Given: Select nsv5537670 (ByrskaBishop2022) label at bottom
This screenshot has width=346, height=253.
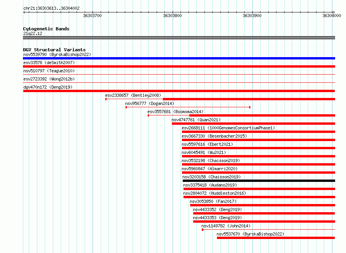Looking at the screenshot, I should [250, 234].
